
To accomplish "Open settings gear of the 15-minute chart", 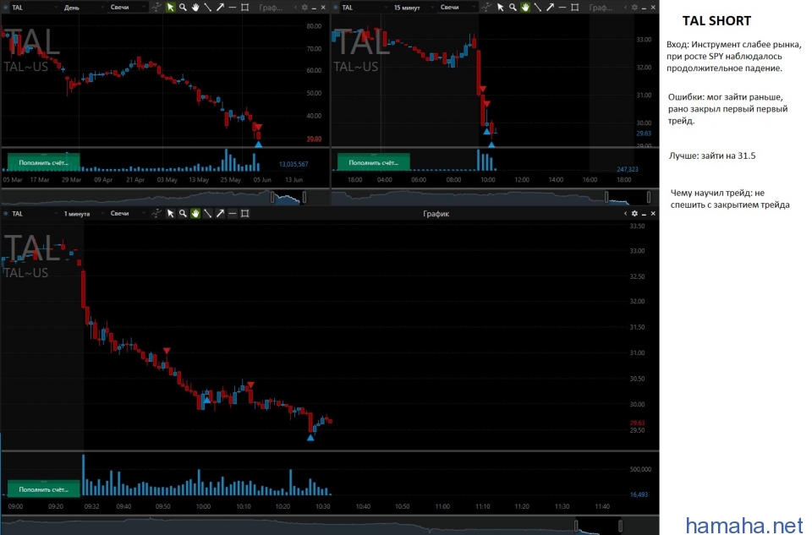I will 634,8.
